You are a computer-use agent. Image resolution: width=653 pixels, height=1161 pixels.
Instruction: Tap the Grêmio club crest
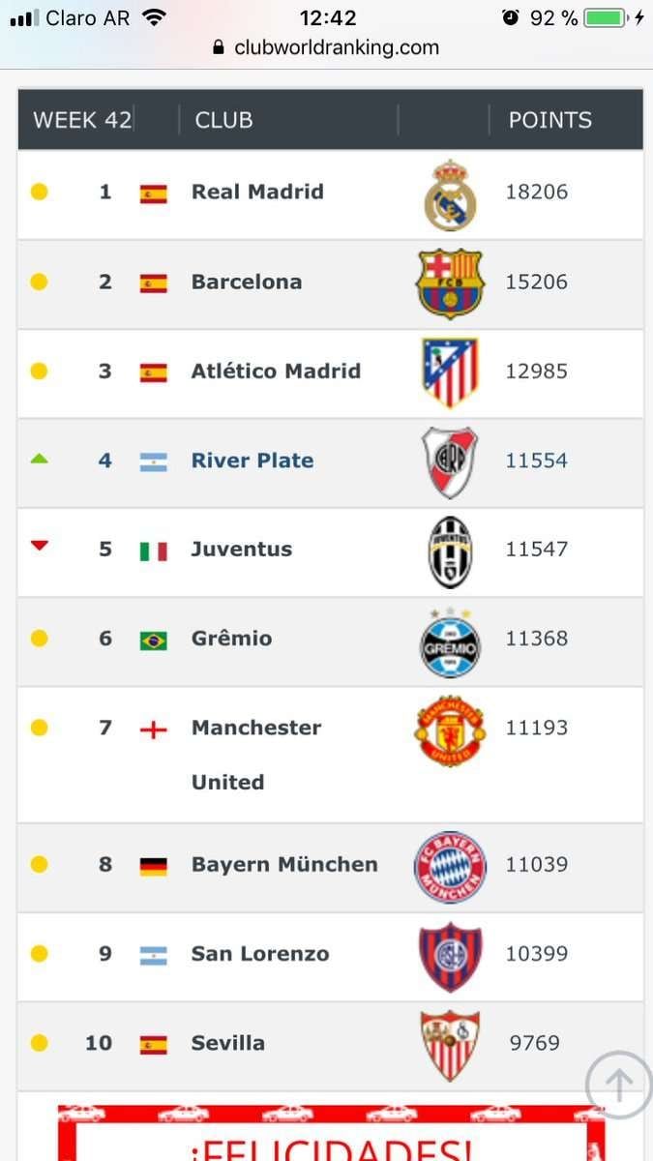click(450, 641)
